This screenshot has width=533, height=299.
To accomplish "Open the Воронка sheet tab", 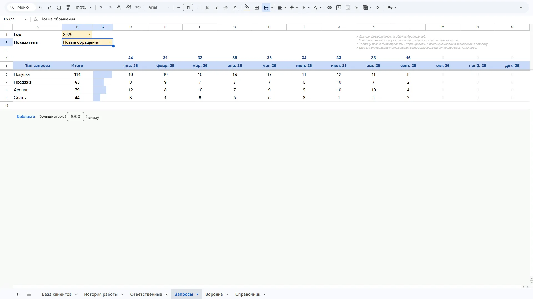I will click(x=214, y=294).
